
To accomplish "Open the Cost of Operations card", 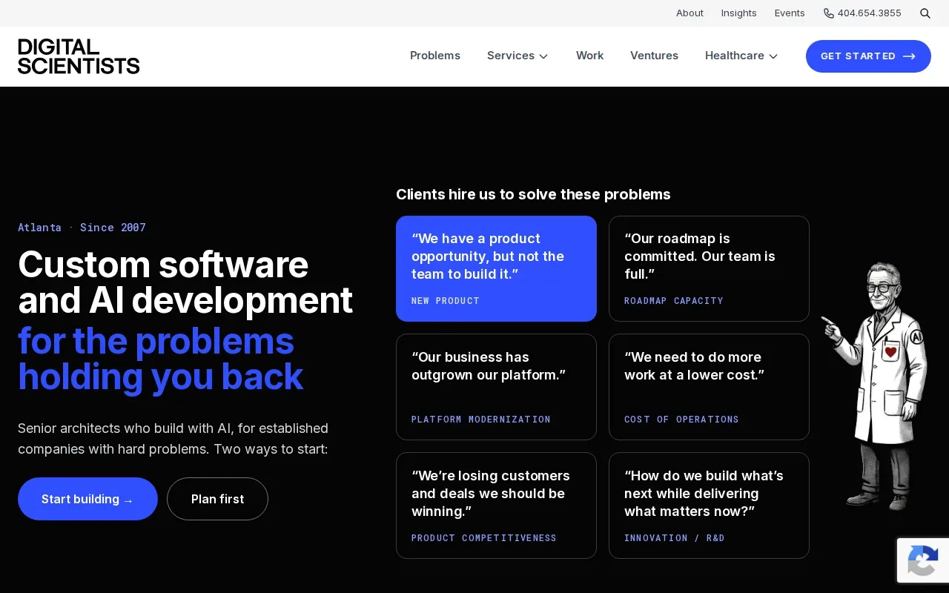I will click(x=709, y=387).
